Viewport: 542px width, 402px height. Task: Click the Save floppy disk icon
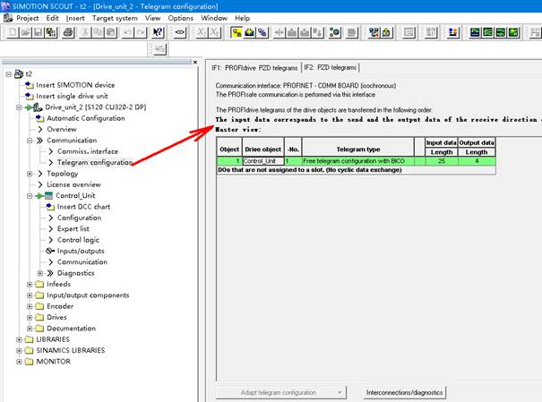tap(39, 32)
